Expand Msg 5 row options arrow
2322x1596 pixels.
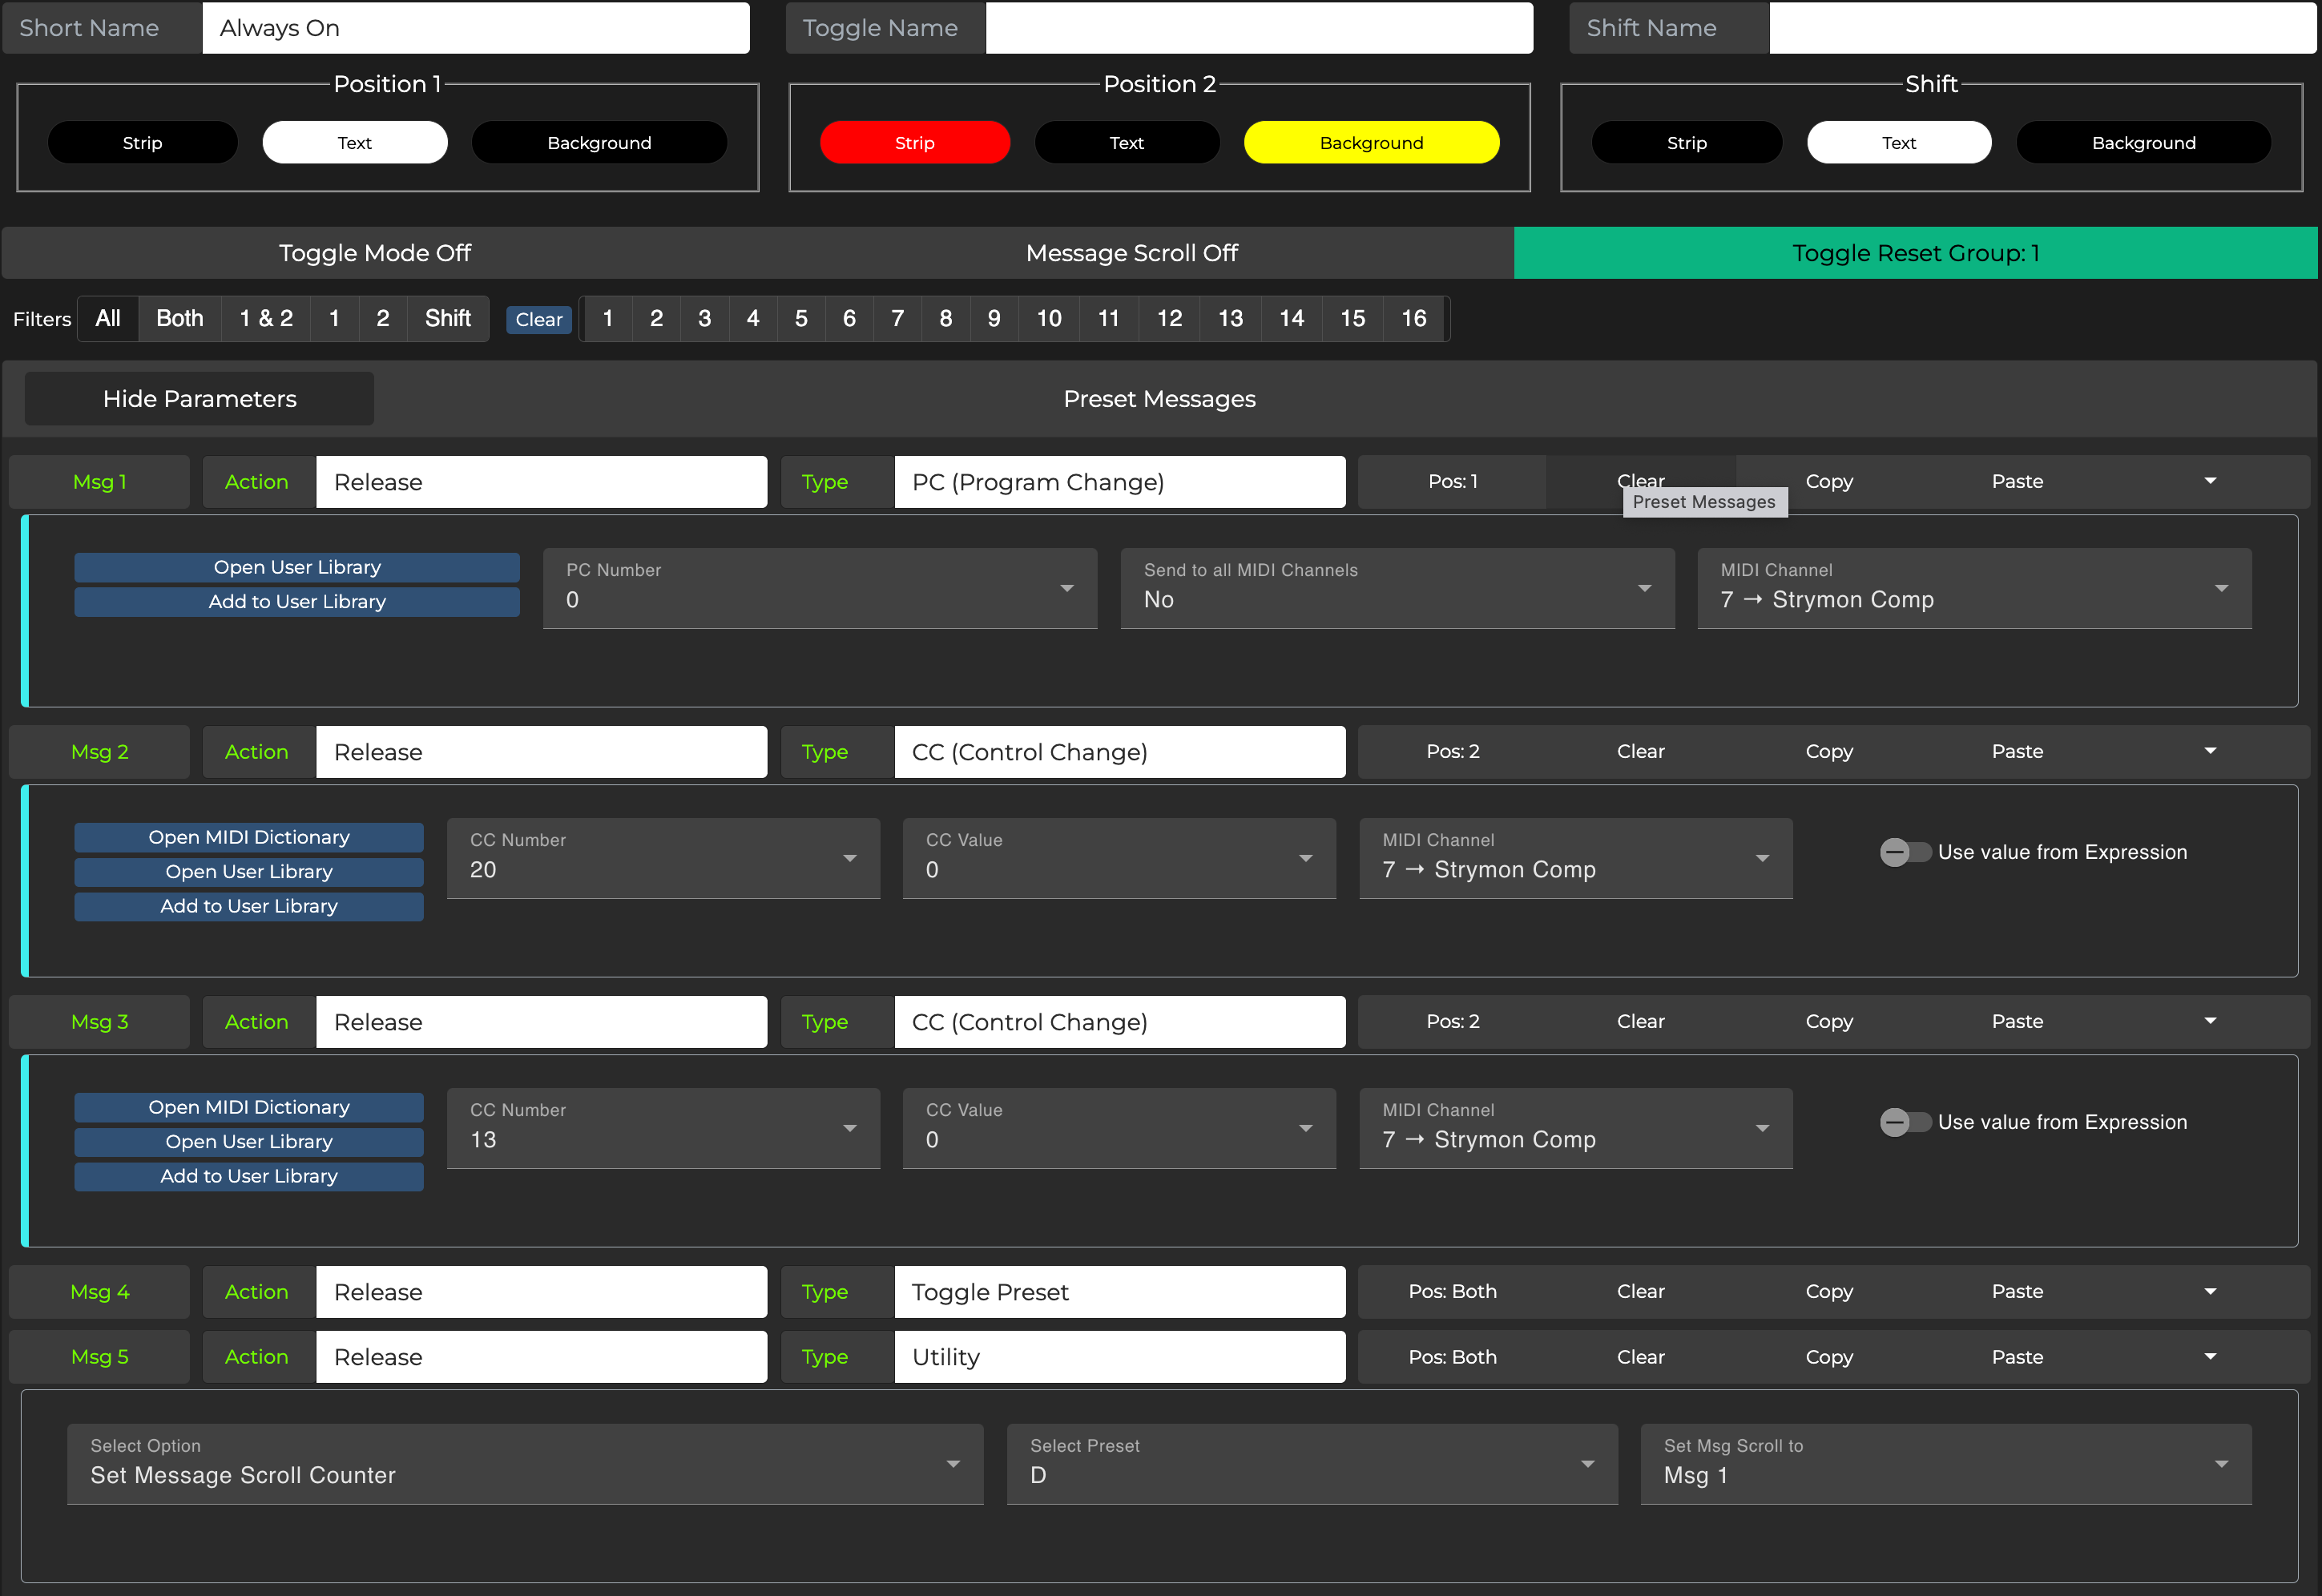2209,1357
